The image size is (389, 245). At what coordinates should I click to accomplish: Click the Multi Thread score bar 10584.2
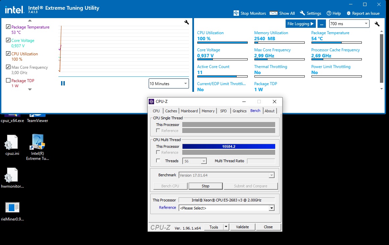(x=229, y=146)
